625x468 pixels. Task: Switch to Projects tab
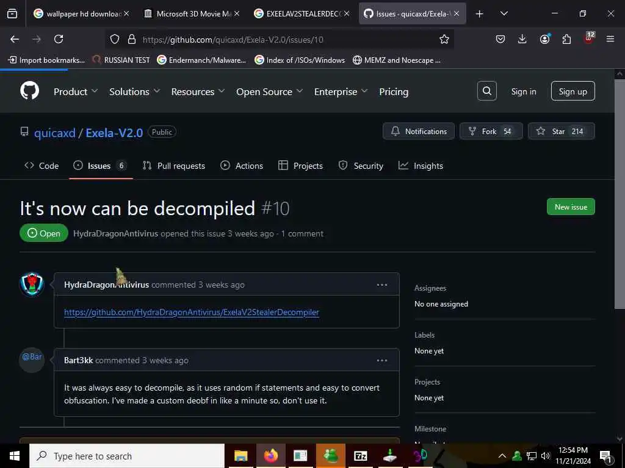pos(300,166)
